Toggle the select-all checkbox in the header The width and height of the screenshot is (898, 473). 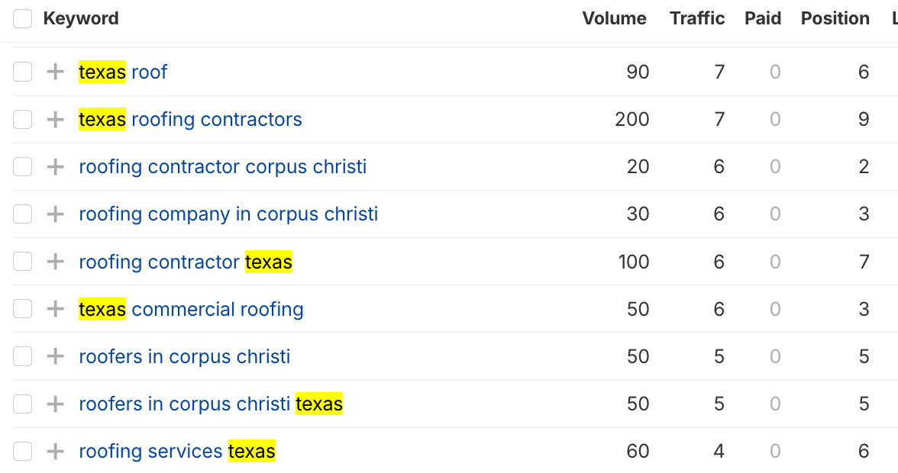(x=22, y=18)
